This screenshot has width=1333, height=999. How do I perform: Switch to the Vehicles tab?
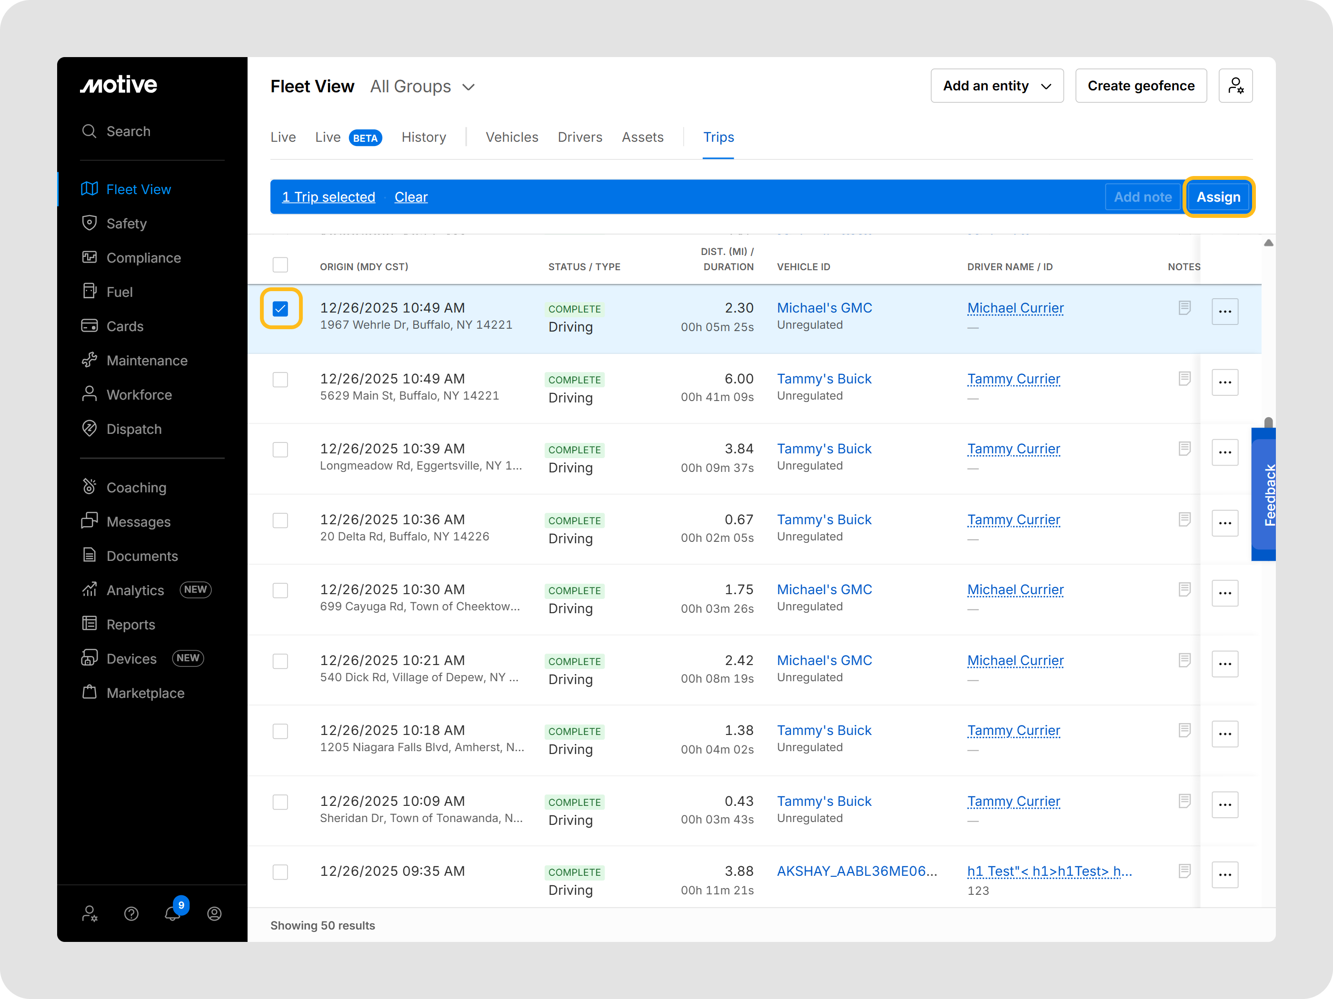[512, 137]
